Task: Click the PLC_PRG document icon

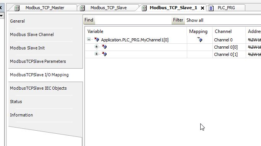Action: 211,8
